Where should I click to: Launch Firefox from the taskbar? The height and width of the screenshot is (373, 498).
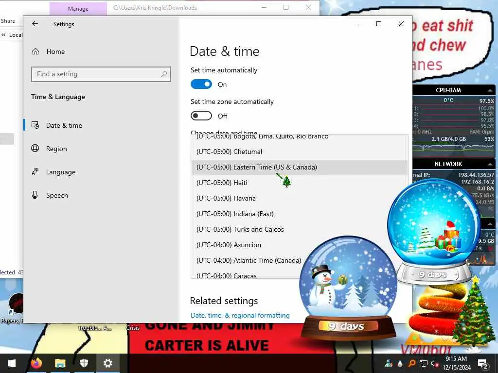click(36, 363)
